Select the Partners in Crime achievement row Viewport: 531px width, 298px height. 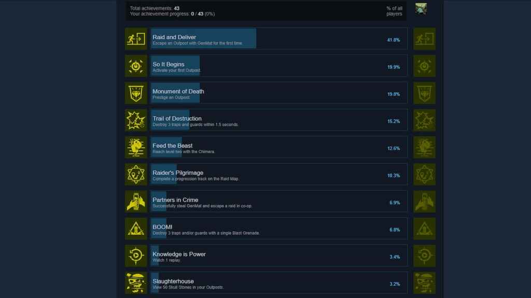[279, 201]
